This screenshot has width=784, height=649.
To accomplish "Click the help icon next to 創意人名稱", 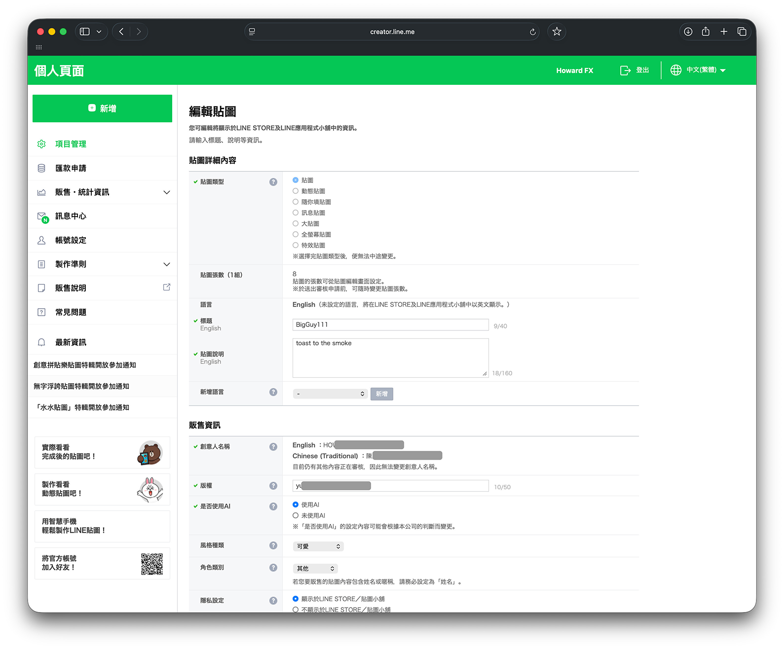I will coord(273,447).
